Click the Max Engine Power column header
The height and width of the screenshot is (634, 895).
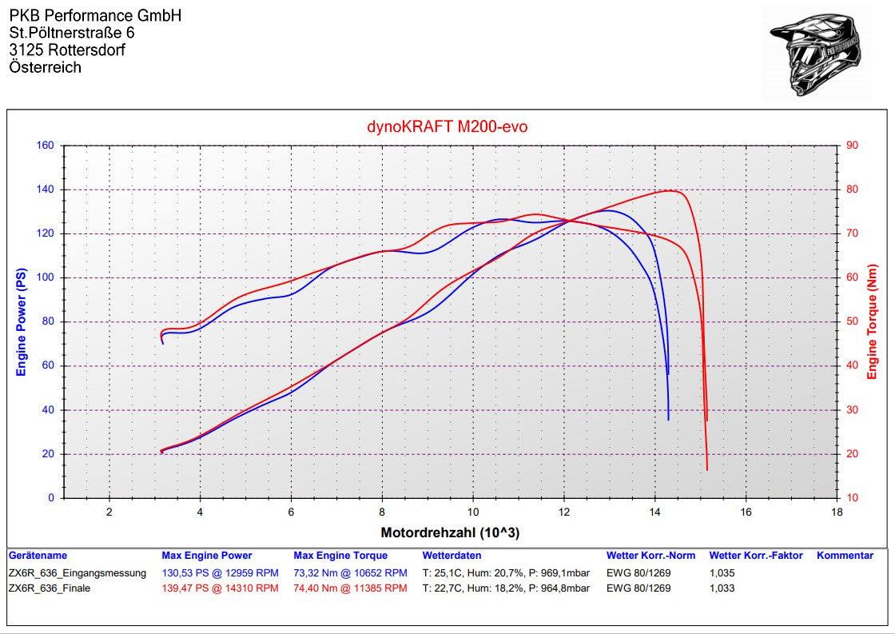pos(206,556)
